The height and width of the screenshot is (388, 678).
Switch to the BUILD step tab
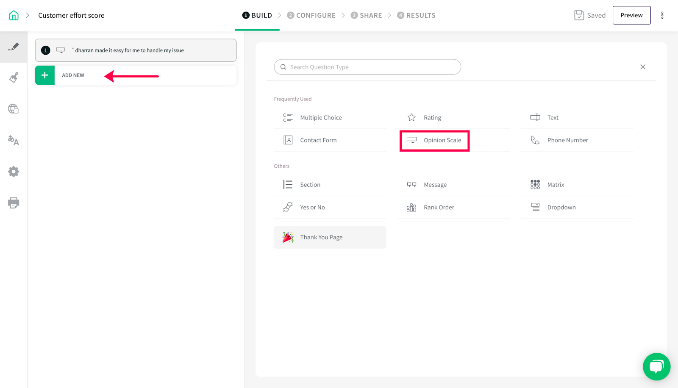(257, 15)
